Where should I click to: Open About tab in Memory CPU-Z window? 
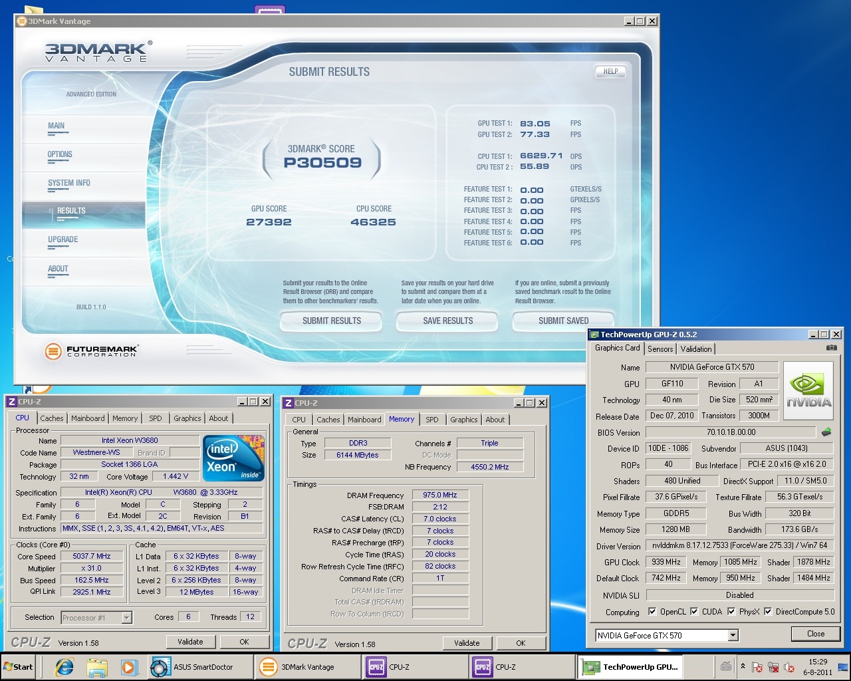coord(495,420)
